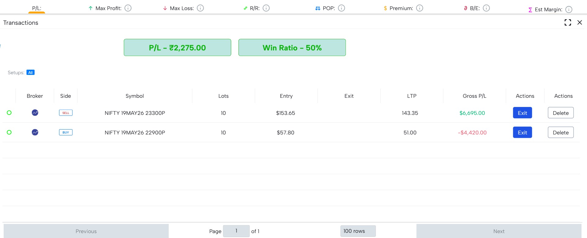Click the Est Margin info icon
Screen dimensions: 587x238
point(569,9)
